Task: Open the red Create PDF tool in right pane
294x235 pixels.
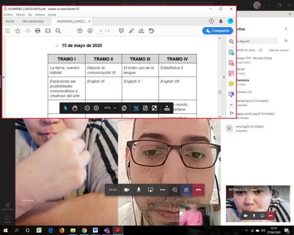Action: pyautogui.click(x=231, y=63)
